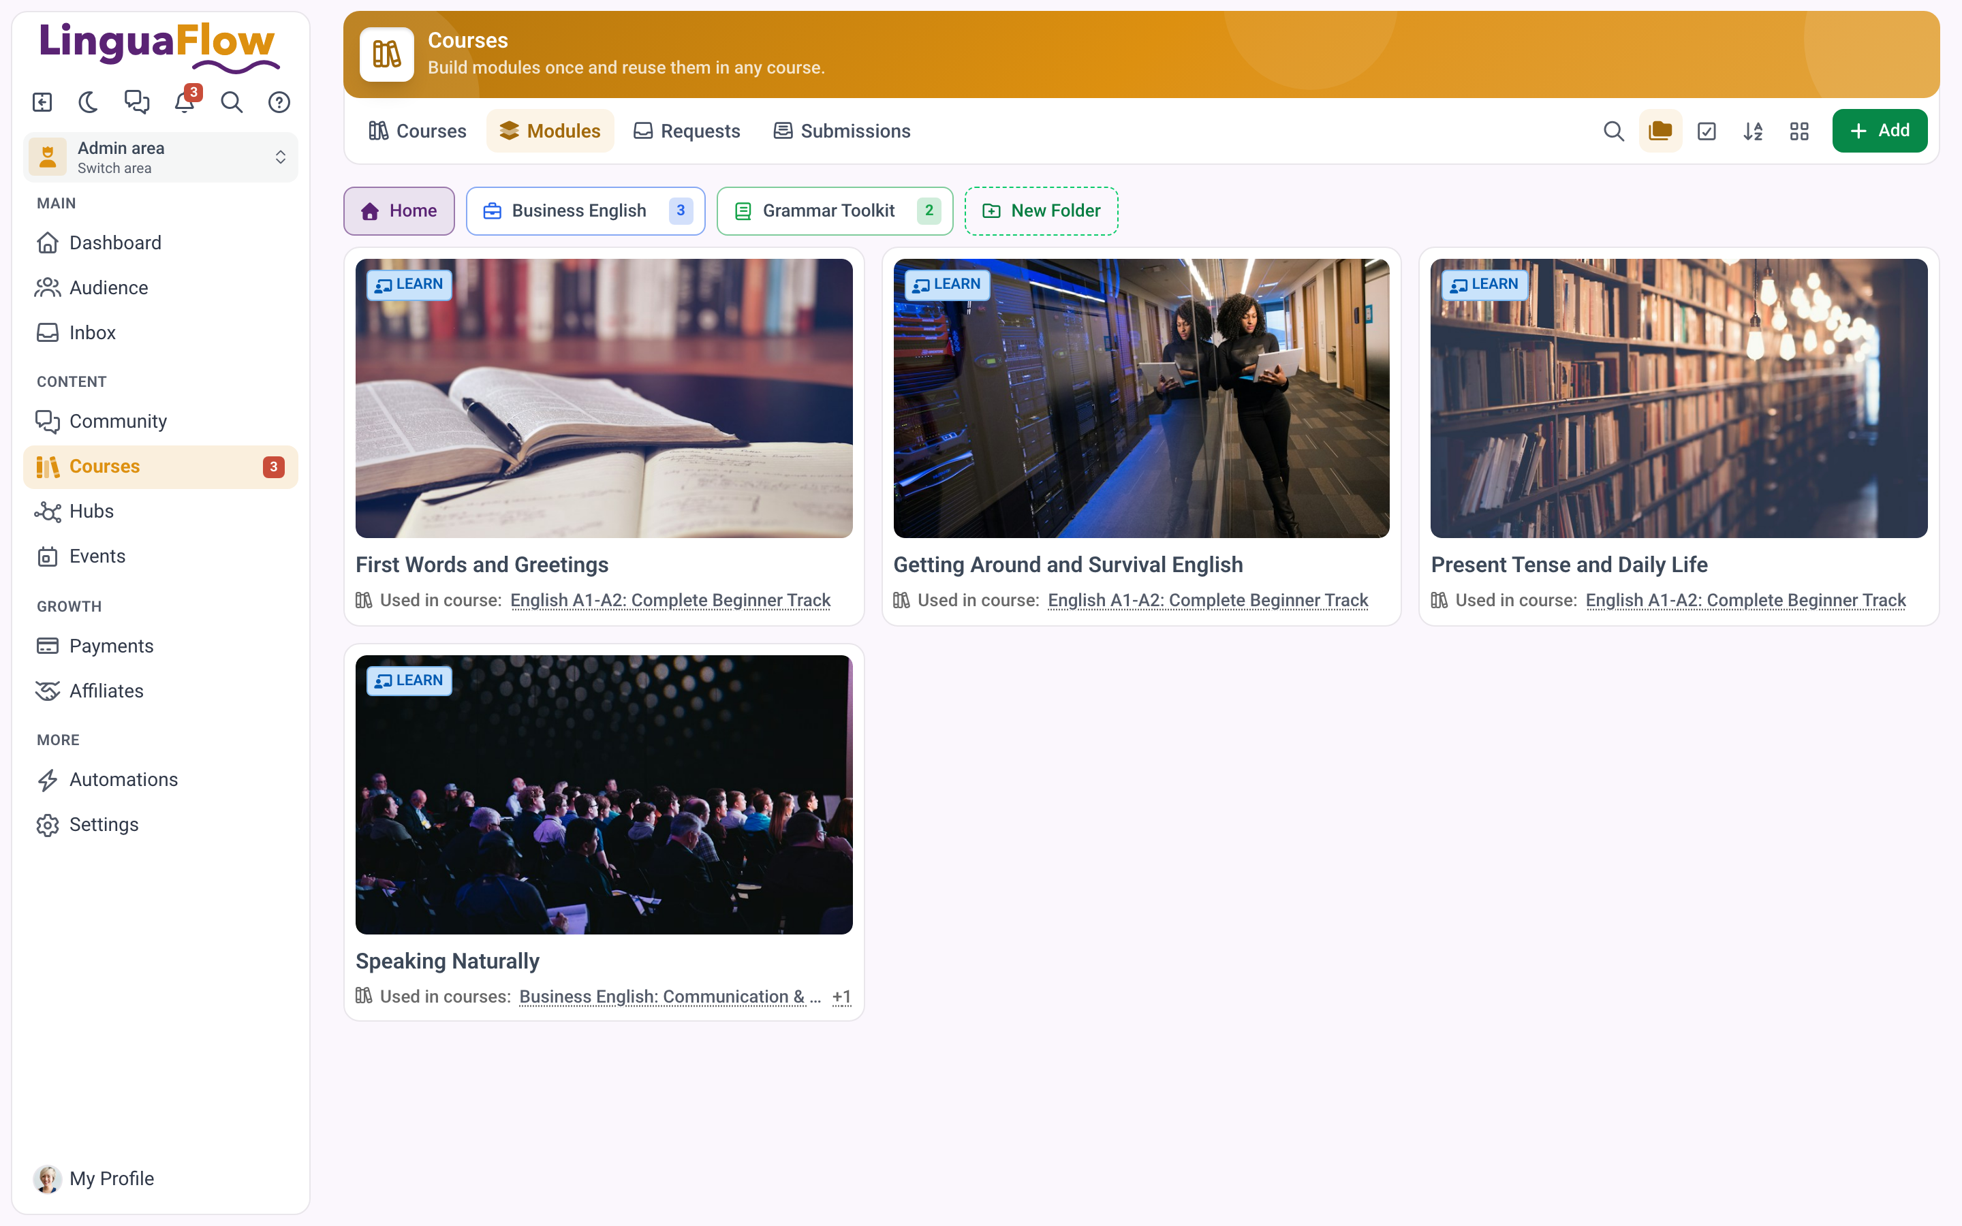Click Getting Around and Survival English title
The width and height of the screenshot is (1962, 1226).
[1068, 565]
